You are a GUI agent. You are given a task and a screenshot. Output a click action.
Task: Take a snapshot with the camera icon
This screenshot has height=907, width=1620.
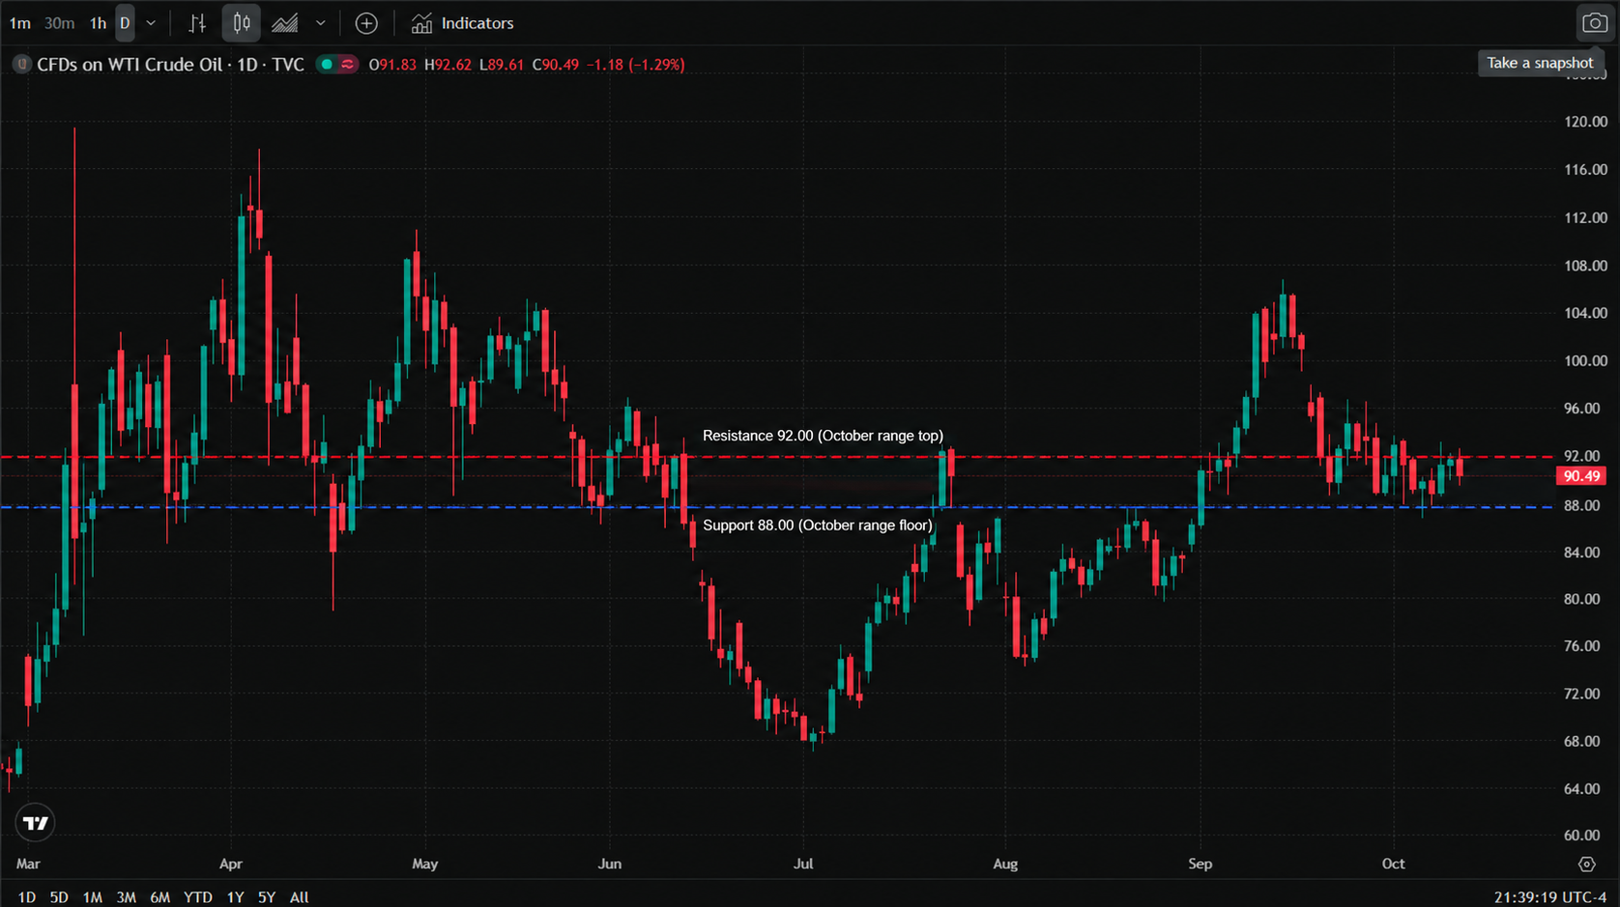1594,23
